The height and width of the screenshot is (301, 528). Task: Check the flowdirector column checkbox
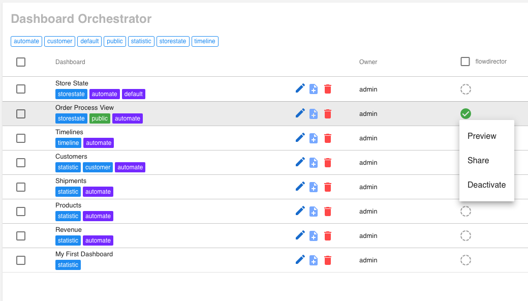(x=465, y=62)
